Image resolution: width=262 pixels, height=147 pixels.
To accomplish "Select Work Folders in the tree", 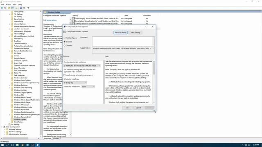I will 18,122.
